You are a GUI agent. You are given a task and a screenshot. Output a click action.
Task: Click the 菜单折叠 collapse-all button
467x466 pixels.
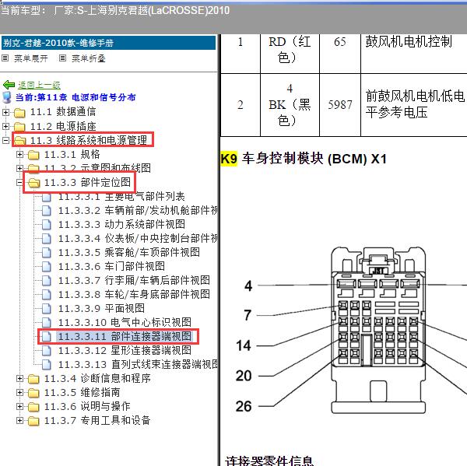tap(89, 58)
